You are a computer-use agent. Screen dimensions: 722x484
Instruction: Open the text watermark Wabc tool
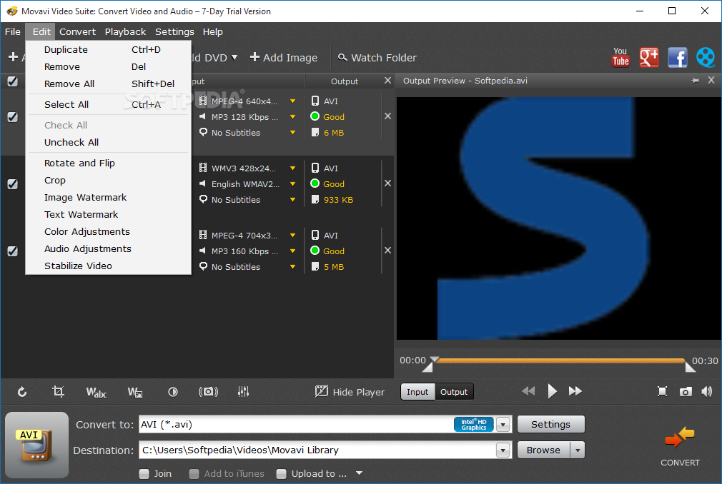tap(96, 392)
